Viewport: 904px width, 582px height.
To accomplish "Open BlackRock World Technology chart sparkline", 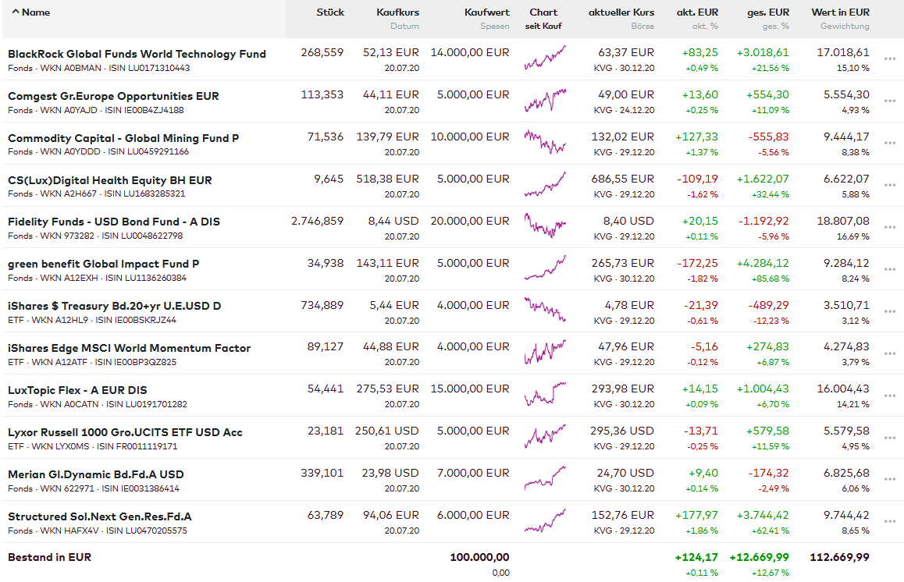I will pyautogui.click(x=544, y=59).
